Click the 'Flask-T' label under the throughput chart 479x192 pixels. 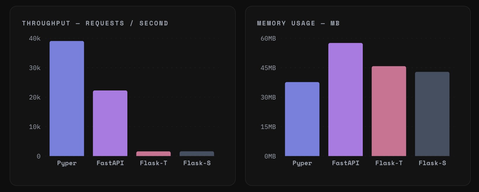(154, 163)
